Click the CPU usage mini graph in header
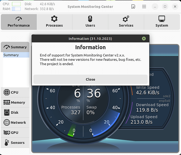The image size is (181, 155). pos(16,4)
